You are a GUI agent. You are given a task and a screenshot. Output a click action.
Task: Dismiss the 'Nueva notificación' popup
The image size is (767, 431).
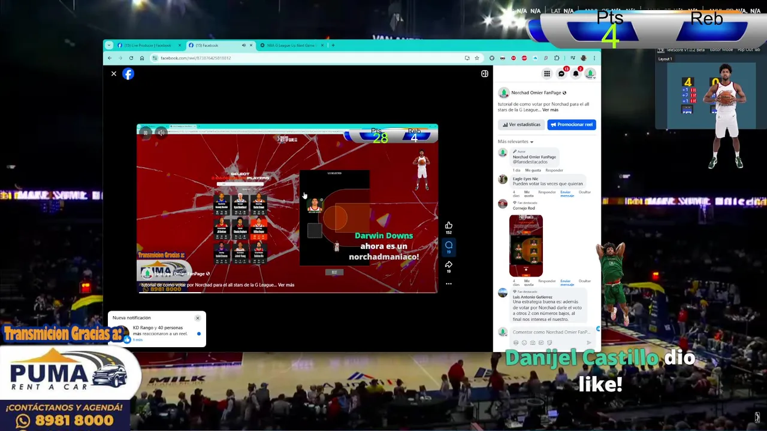197,318
